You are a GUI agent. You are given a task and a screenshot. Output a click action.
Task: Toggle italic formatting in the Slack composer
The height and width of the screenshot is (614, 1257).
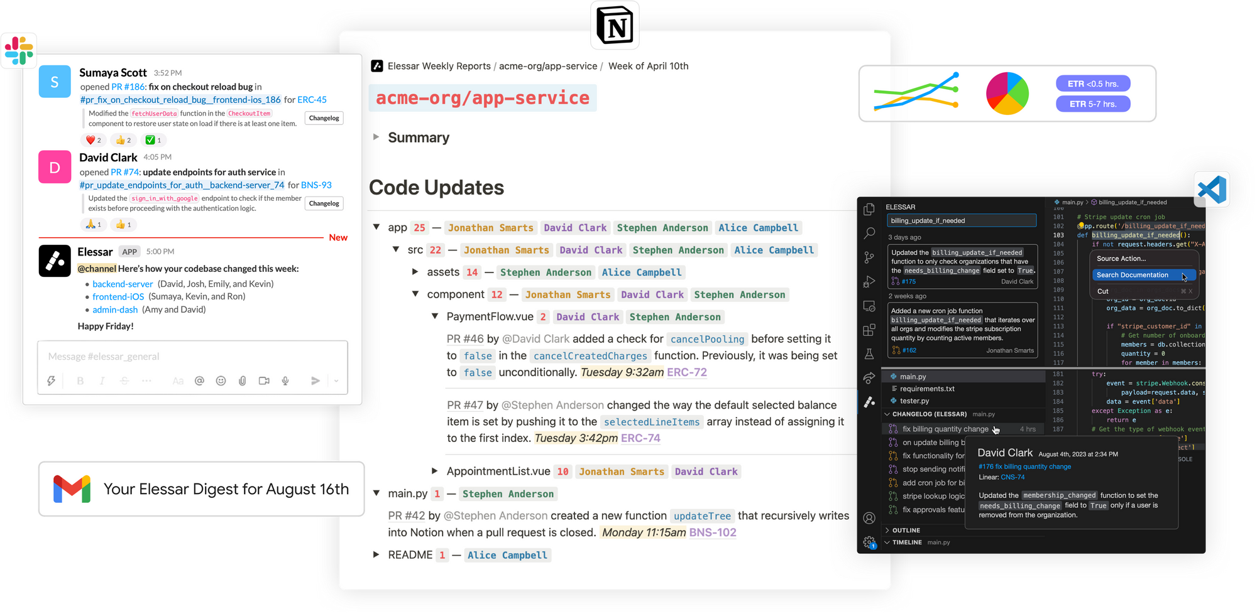pos(102,380)
